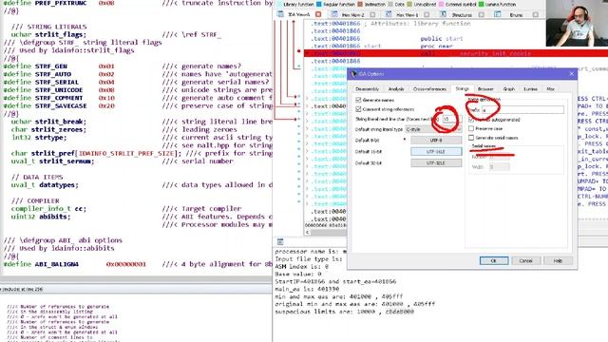Click 'uchar strlit_break;' in source code
The height and width of the screenshot is (342, 608).
click(x=48, y=122)
